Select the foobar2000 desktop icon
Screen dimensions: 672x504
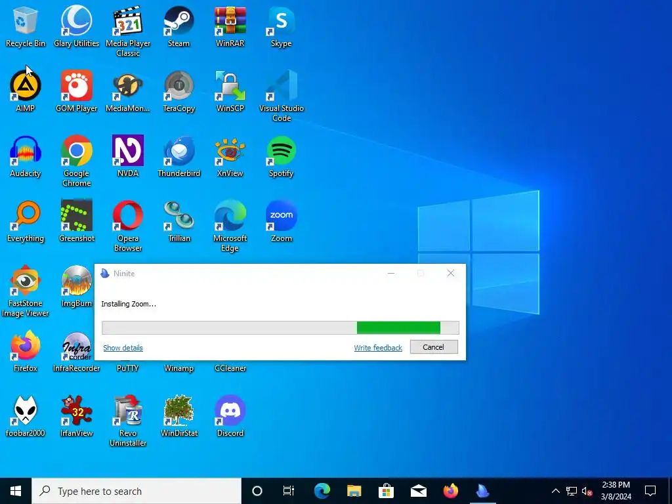(x=26, y=416)
